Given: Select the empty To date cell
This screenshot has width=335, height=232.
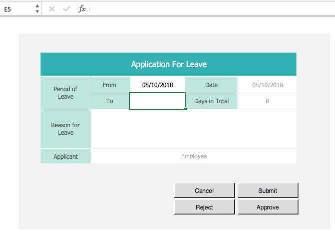Looking at the screenshot, I should [158, 101].
